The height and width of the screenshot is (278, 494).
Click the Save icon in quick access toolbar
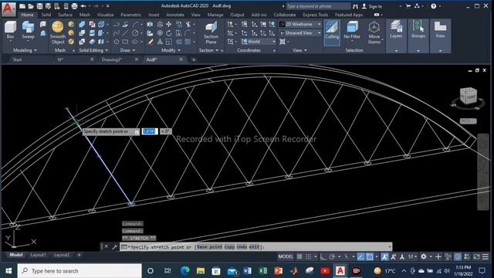click(39, 6)
